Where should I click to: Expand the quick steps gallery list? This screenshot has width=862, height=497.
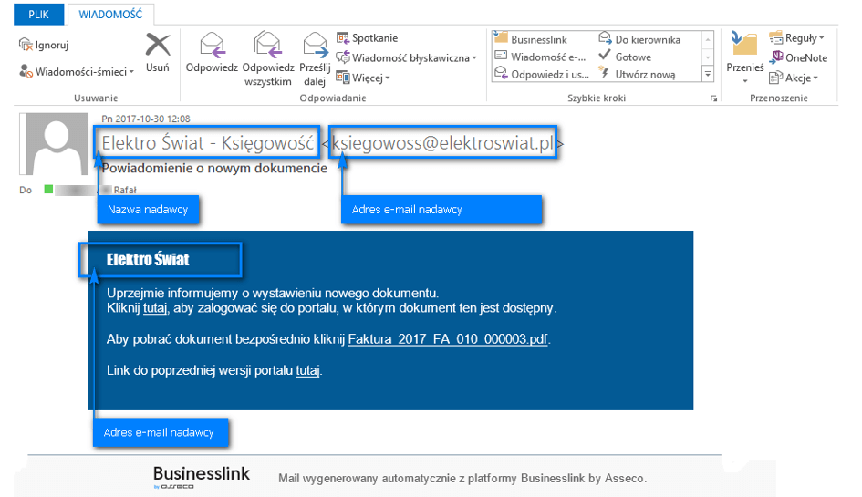point(708,74)
